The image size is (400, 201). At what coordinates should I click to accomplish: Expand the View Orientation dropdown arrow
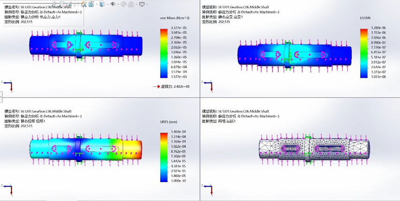click(96, 5)
